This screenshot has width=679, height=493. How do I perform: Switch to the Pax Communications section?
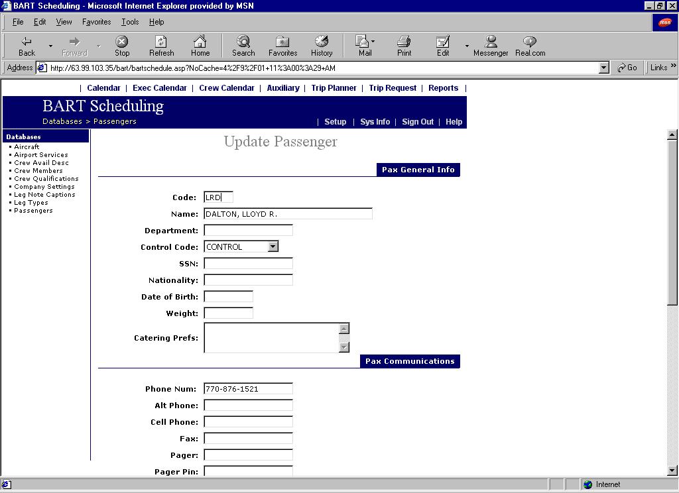tap(410, 361)
